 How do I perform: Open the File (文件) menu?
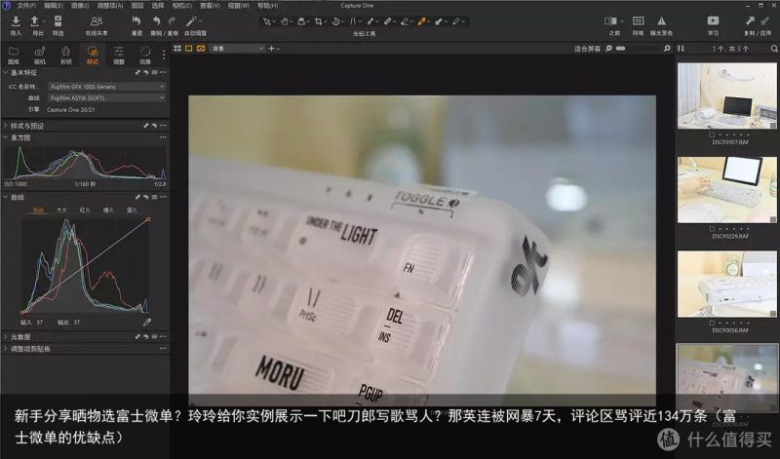click(x=26, y=6)
